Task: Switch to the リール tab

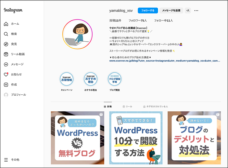Action: click(127, 107)
